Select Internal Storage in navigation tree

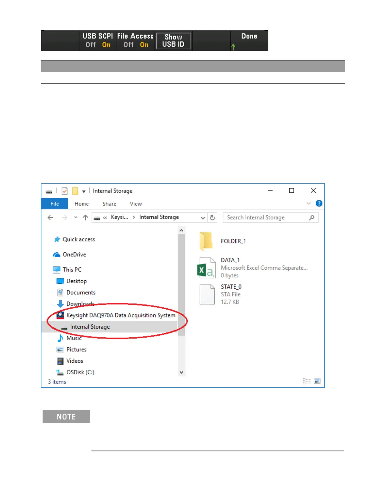(x=90, y=327)
